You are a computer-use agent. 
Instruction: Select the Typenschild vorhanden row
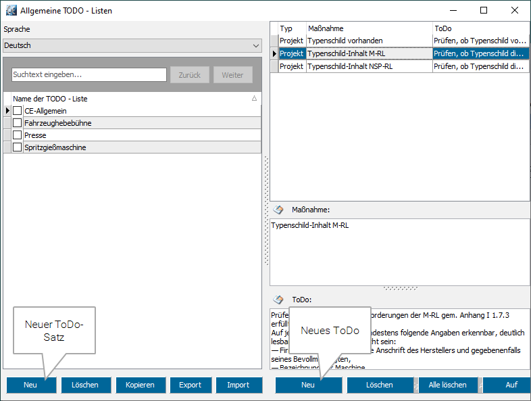(368, 41)
